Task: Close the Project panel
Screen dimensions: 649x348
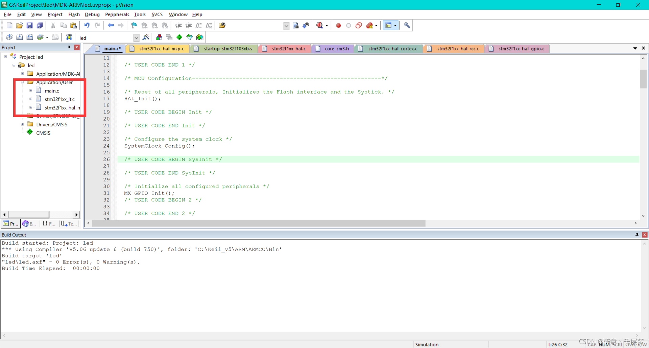Action: [x=77, y=47]
